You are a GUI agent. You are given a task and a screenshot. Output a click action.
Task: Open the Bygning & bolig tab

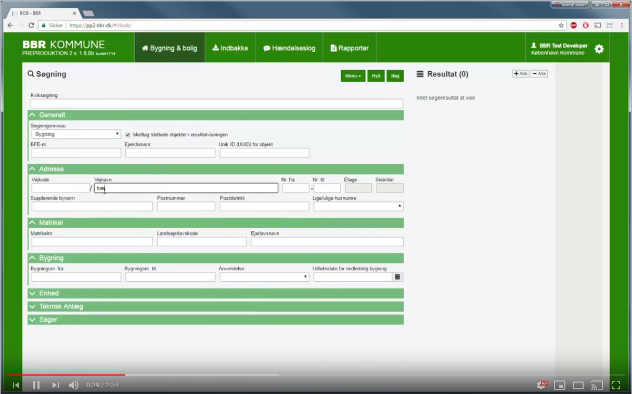pyautogui.click(x=170, y=48)
